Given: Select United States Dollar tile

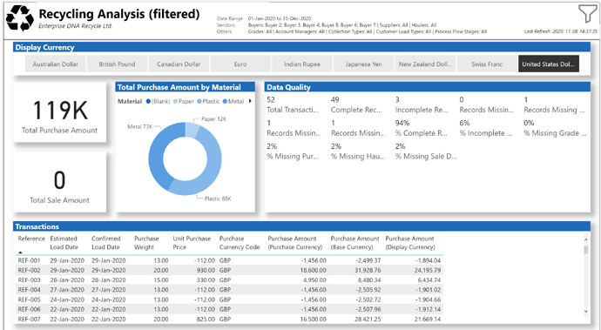Looking at the screenshot, I should tap(549, 64).
